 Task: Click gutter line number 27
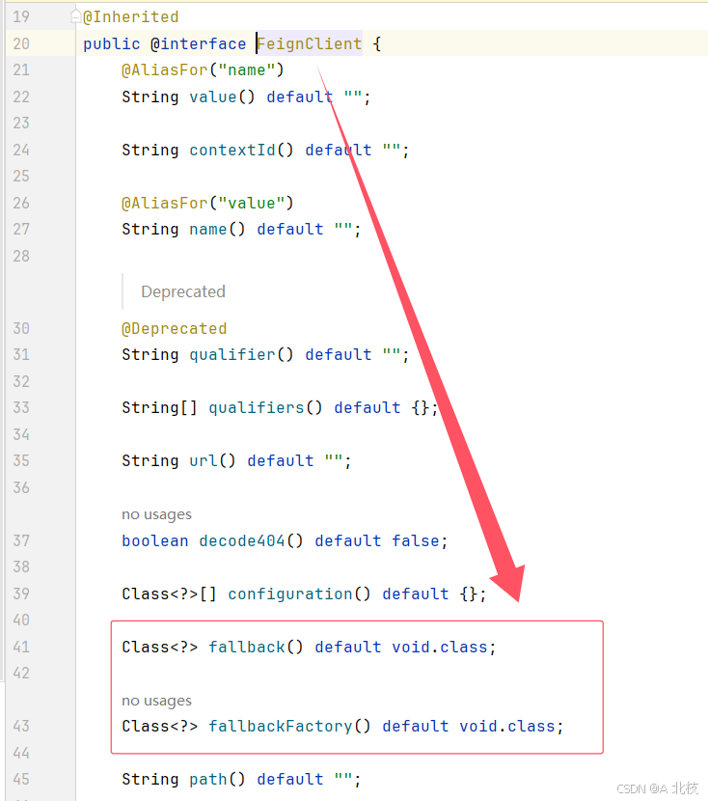coord(21,230)
